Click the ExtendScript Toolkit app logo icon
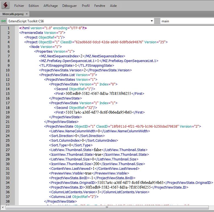Viewport: 214px width, 212px height. click(x=6, y=5)
